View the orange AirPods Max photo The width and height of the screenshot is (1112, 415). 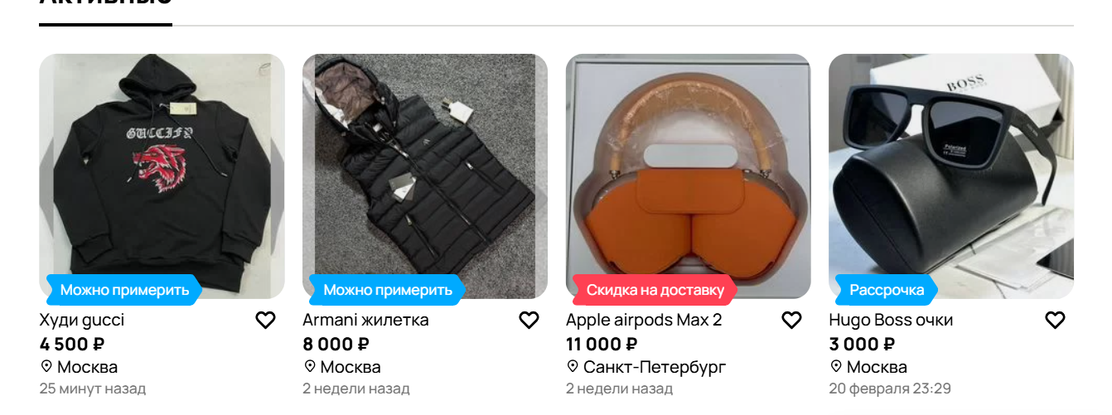(689, 176)
